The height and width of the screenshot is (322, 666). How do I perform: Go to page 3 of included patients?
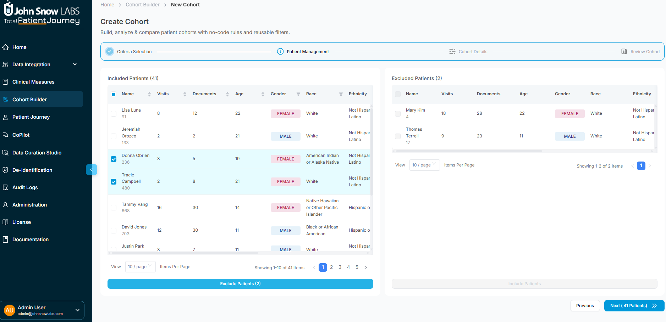pos(340,267)
